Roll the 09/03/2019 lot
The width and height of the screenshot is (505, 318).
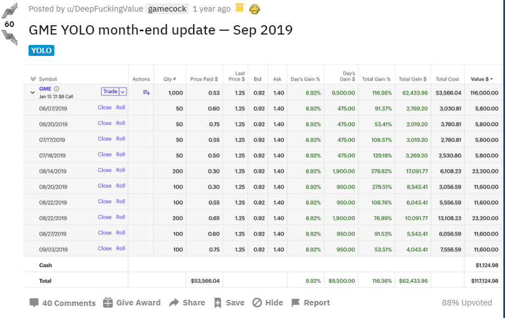click(x=120, y=248)
